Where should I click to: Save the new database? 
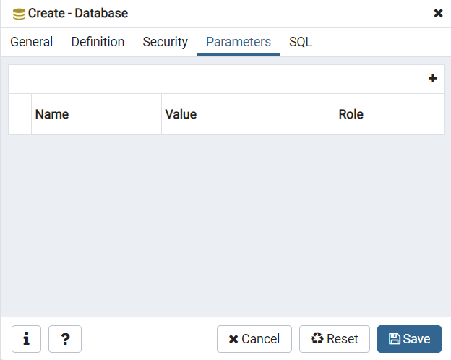pyautogui.click(x=409, y=339)
